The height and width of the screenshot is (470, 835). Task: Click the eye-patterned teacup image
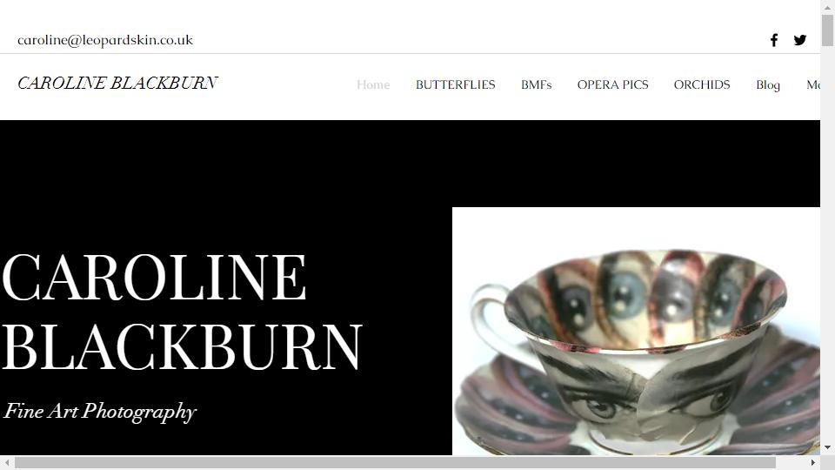636,331
